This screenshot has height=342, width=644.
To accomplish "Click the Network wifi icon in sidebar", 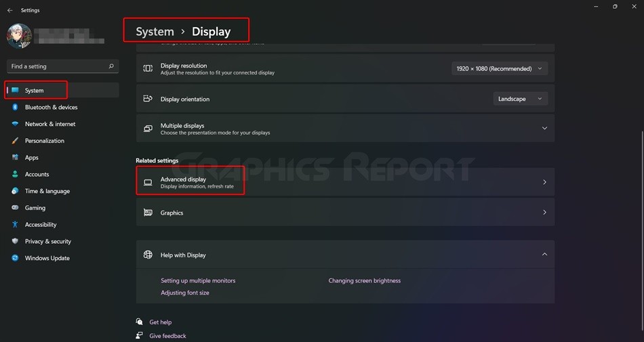I will pos(15,124).
